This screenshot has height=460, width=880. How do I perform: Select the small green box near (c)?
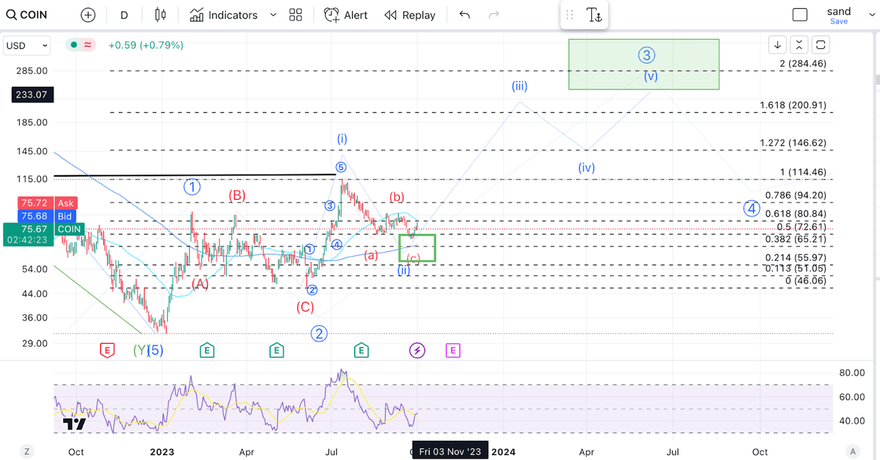417,248
